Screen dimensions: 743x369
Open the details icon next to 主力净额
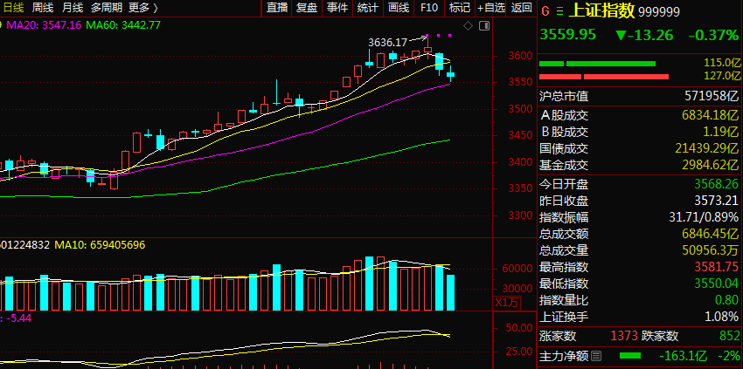click(x=596, y=355)
